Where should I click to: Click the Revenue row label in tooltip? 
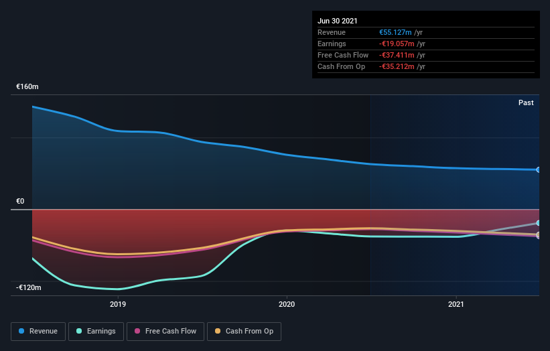pos(332,32)
